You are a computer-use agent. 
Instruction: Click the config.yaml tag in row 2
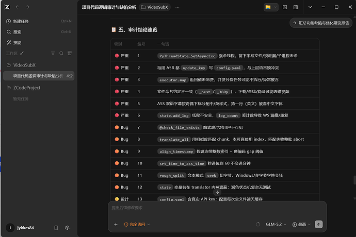[229, 68]
